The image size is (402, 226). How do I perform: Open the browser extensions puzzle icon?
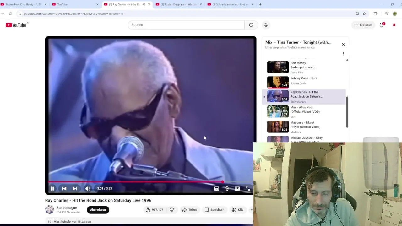click(x=375, y=14)
